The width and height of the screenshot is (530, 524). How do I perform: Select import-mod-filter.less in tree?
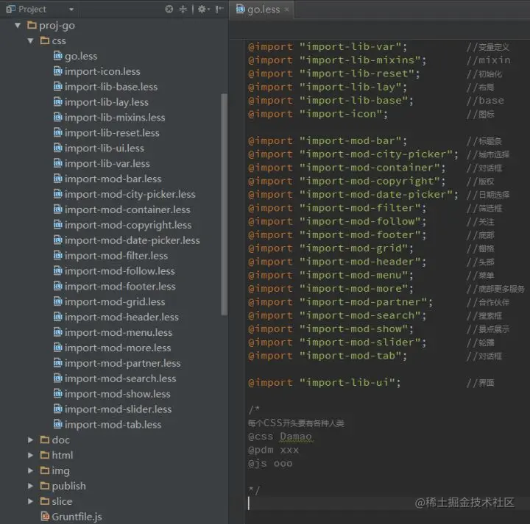116,256
